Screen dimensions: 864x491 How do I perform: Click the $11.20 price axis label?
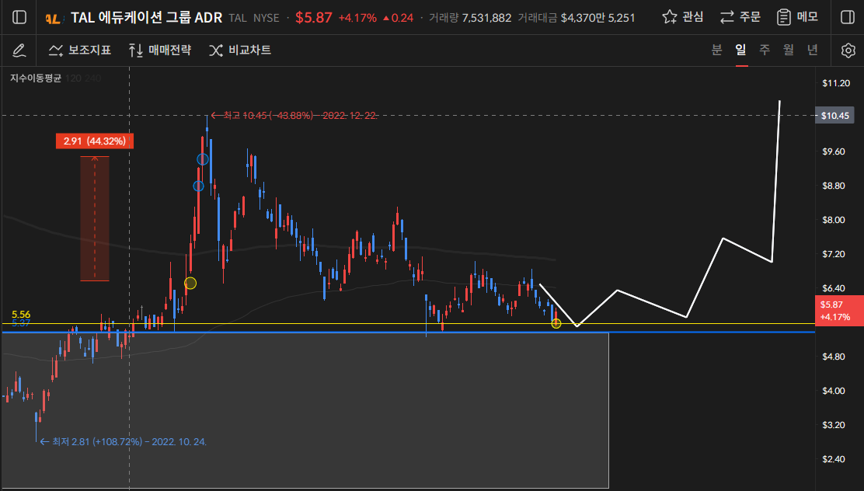tap(836, 83)
